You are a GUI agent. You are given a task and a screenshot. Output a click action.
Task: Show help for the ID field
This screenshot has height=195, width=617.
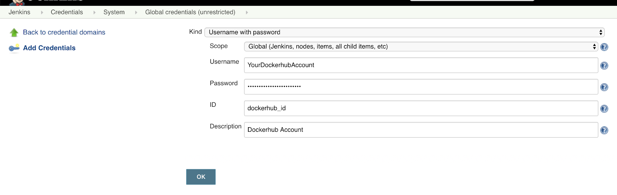tap(604, 109)
